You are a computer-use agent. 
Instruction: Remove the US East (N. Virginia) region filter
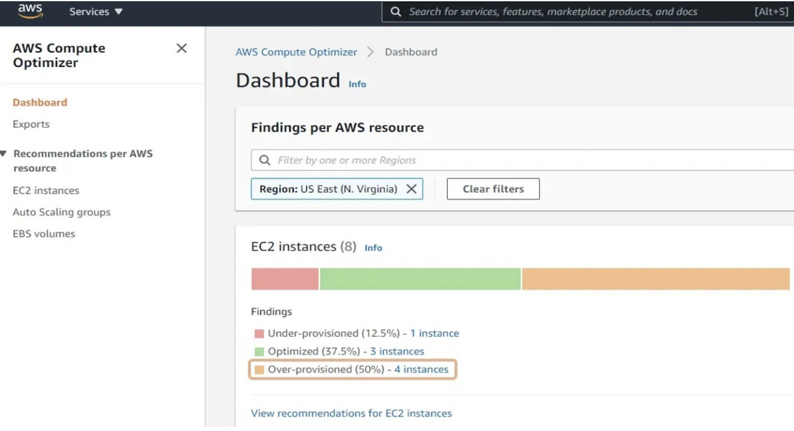pos(412,189)
